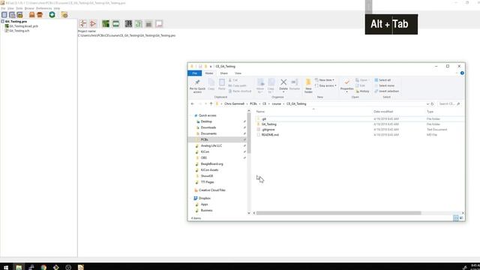Open KiCad Preferences menu
Image resolution: width=480 pixels, height=270 pixels.
44,8
